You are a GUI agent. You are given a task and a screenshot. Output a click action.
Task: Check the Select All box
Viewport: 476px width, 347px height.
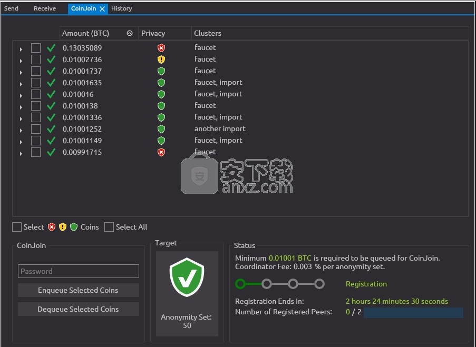(109, 227)
